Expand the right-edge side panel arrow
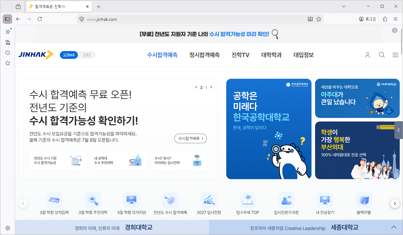This screenshot has height=235, width=403. click(x=399, y=130)
